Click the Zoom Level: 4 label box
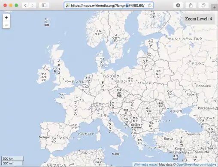 pos(199,19)
